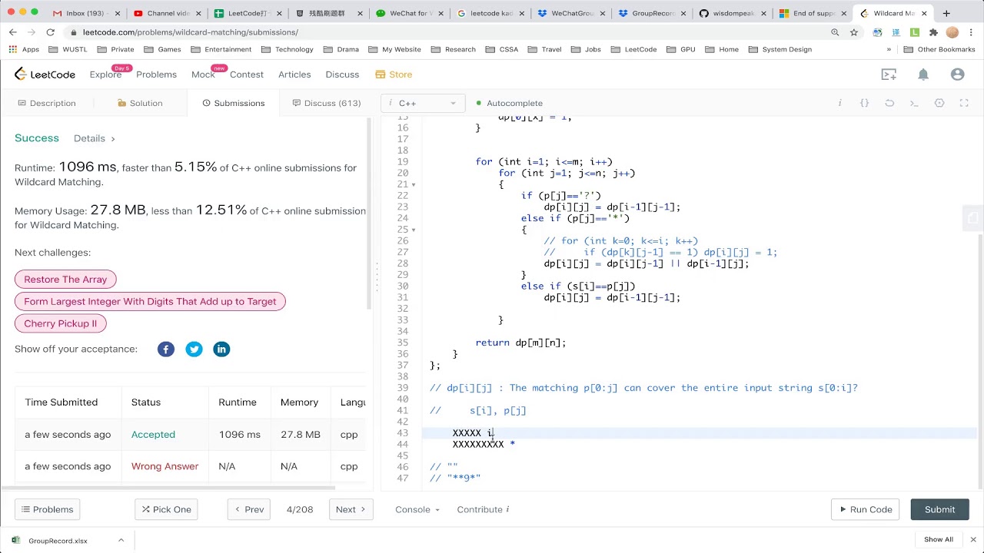Collapse the code fold at line 25
The height and width of the screenshot is (553, 984).
414,230
